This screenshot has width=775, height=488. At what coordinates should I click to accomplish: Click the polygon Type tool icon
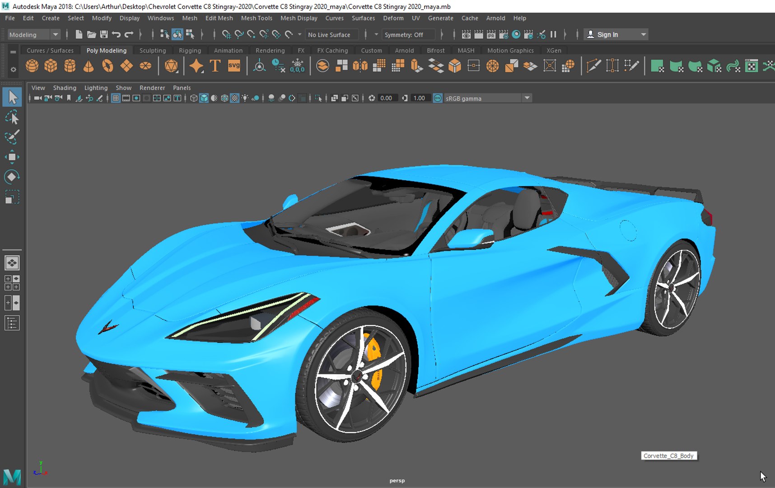[x=215, y=66]
